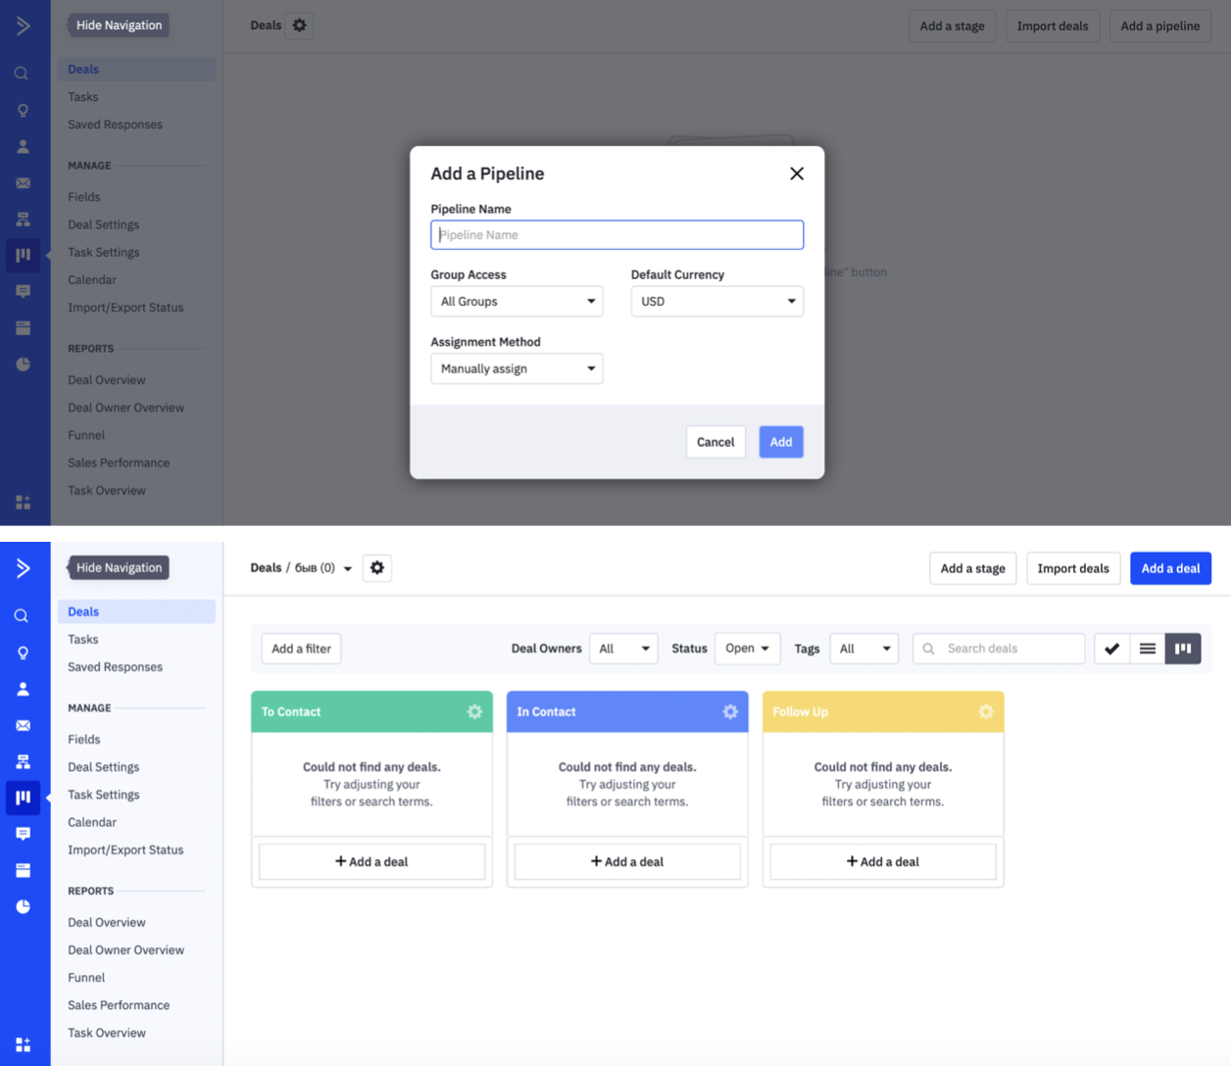
Task: Click the gear icon beside the pipeline breadcrumb
Action: point(377,568)
